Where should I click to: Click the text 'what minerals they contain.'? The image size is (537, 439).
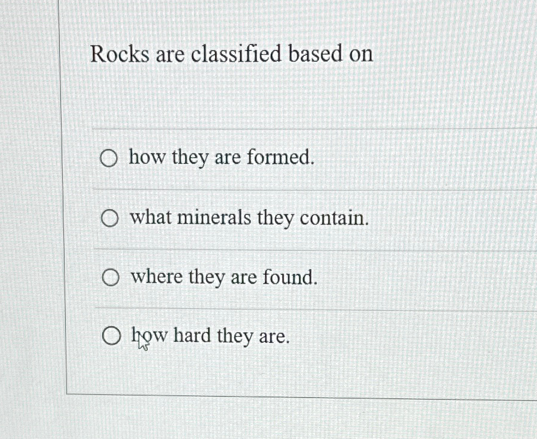249,218
